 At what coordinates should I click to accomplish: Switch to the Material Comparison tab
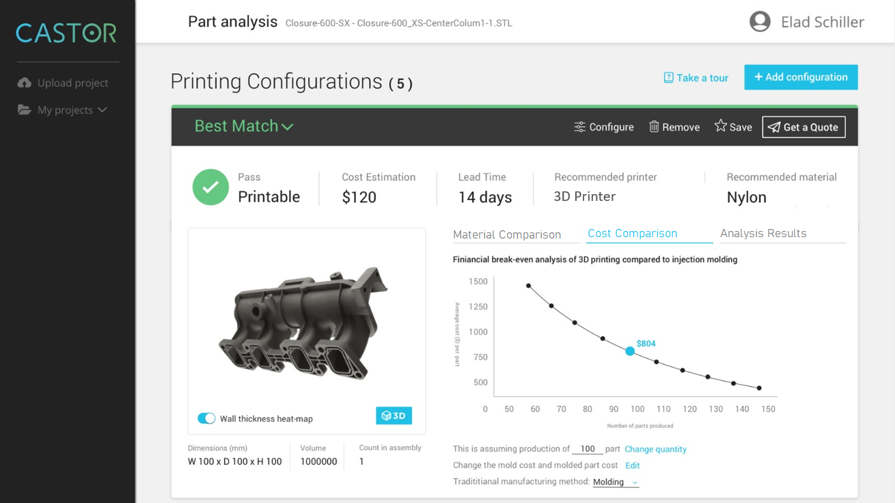pyautogui.click(x=507, y=234)
